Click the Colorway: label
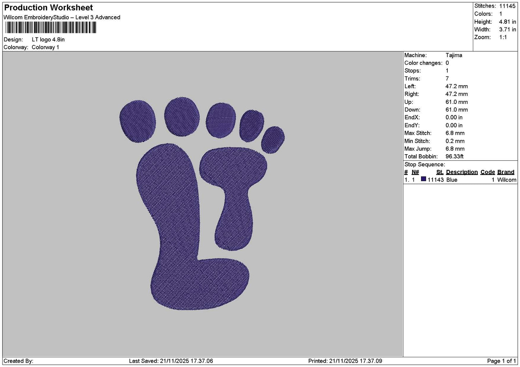Image resolution: width=520 pixels, height=367 pixels. point(16,47)
